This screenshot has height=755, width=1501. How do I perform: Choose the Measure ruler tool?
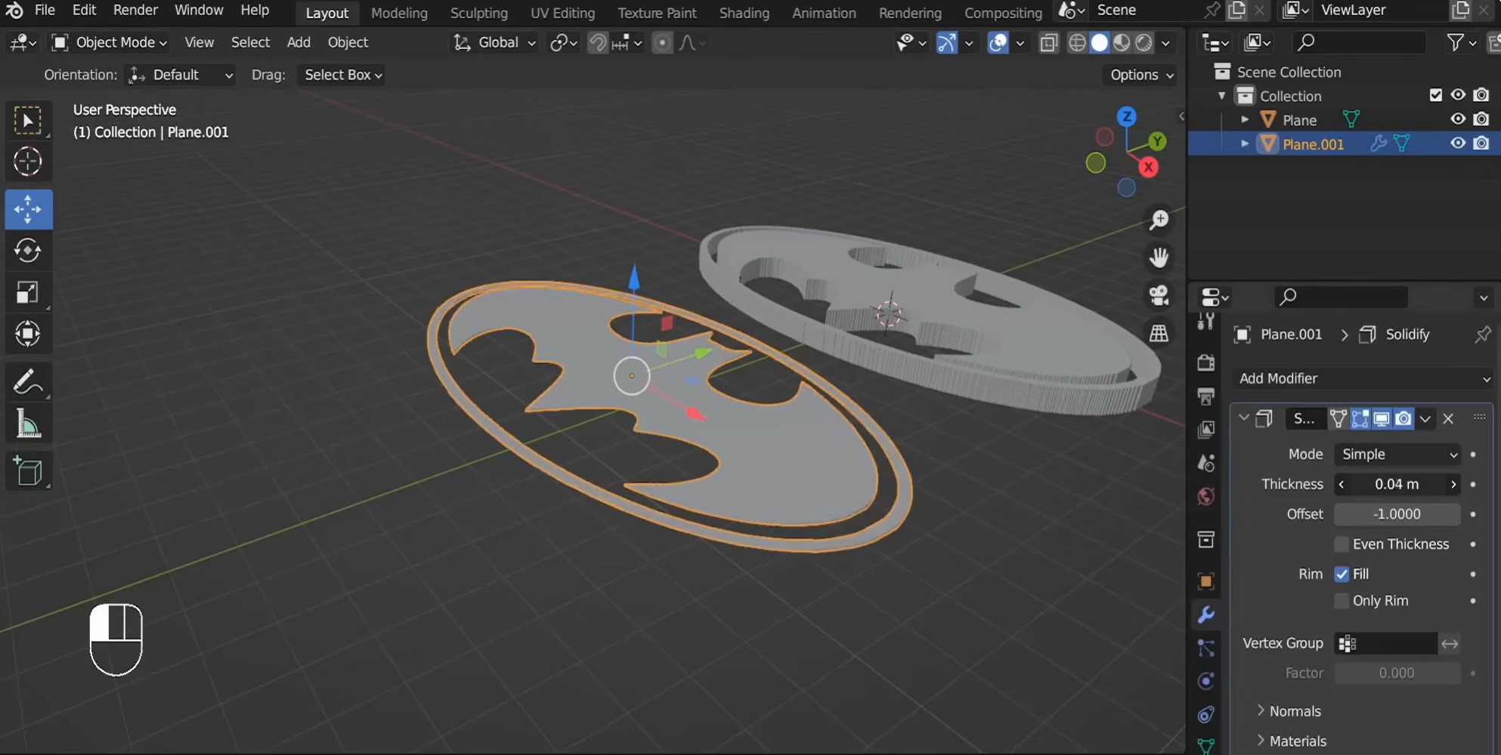pyautogui.click(x=28, y=424)
